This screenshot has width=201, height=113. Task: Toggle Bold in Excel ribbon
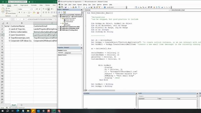19,13
